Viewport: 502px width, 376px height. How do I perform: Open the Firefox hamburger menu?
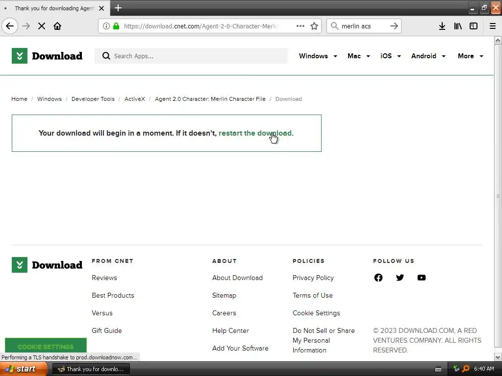coord(493,26)
